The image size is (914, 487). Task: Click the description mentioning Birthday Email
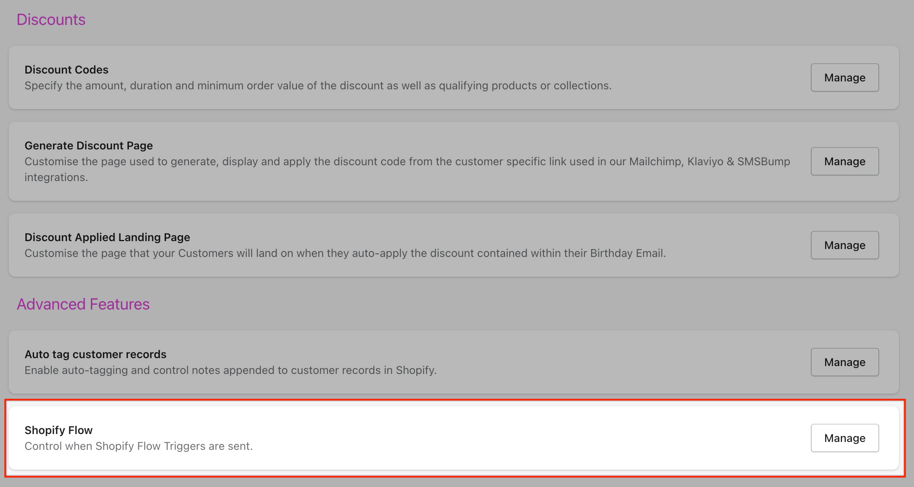pos(345,253)
